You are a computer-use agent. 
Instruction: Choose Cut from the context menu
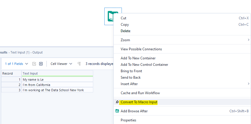click(124, 18)
